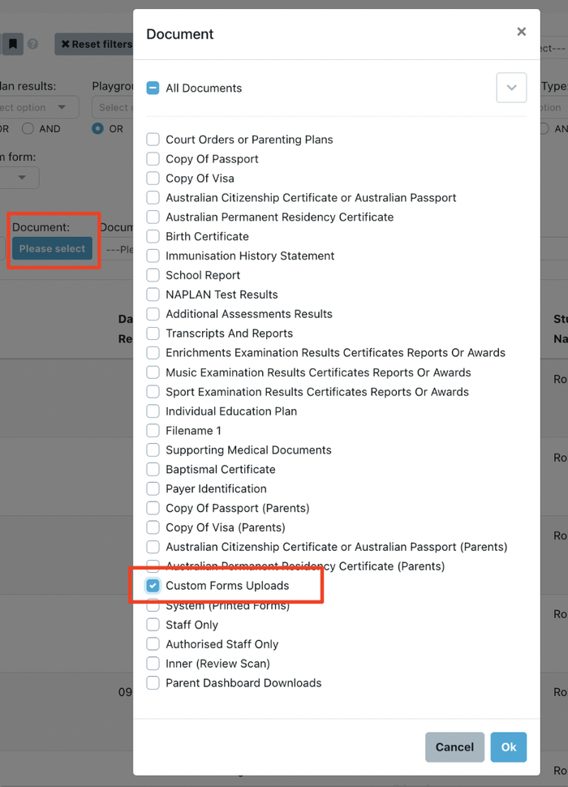Screen dimensions: 568x787
Task: Click the Please select Document button
Action: [x=52, y=249]
